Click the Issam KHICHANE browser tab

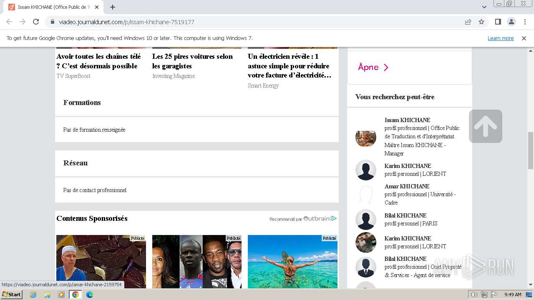[53, 7]
